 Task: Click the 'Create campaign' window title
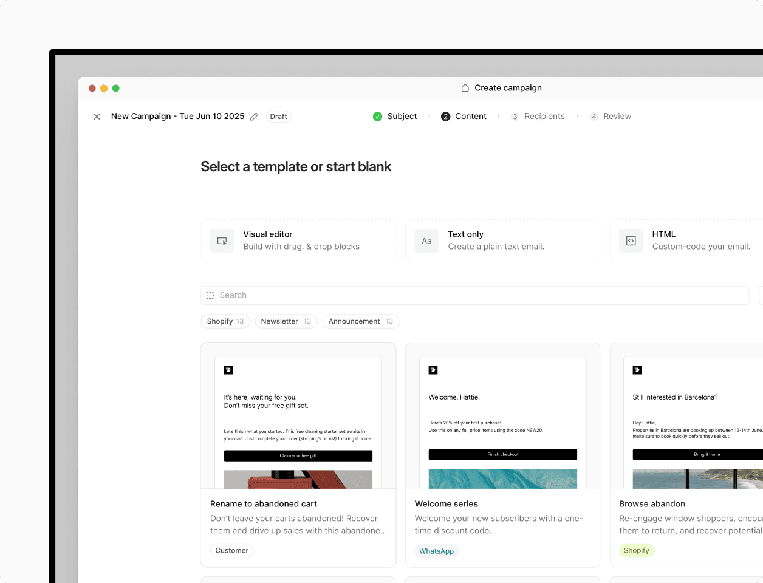click(x=508, y=88)
